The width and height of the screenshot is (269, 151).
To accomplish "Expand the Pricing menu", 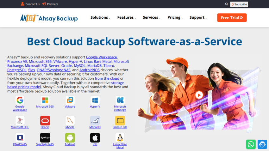I will tap(175, 17).
